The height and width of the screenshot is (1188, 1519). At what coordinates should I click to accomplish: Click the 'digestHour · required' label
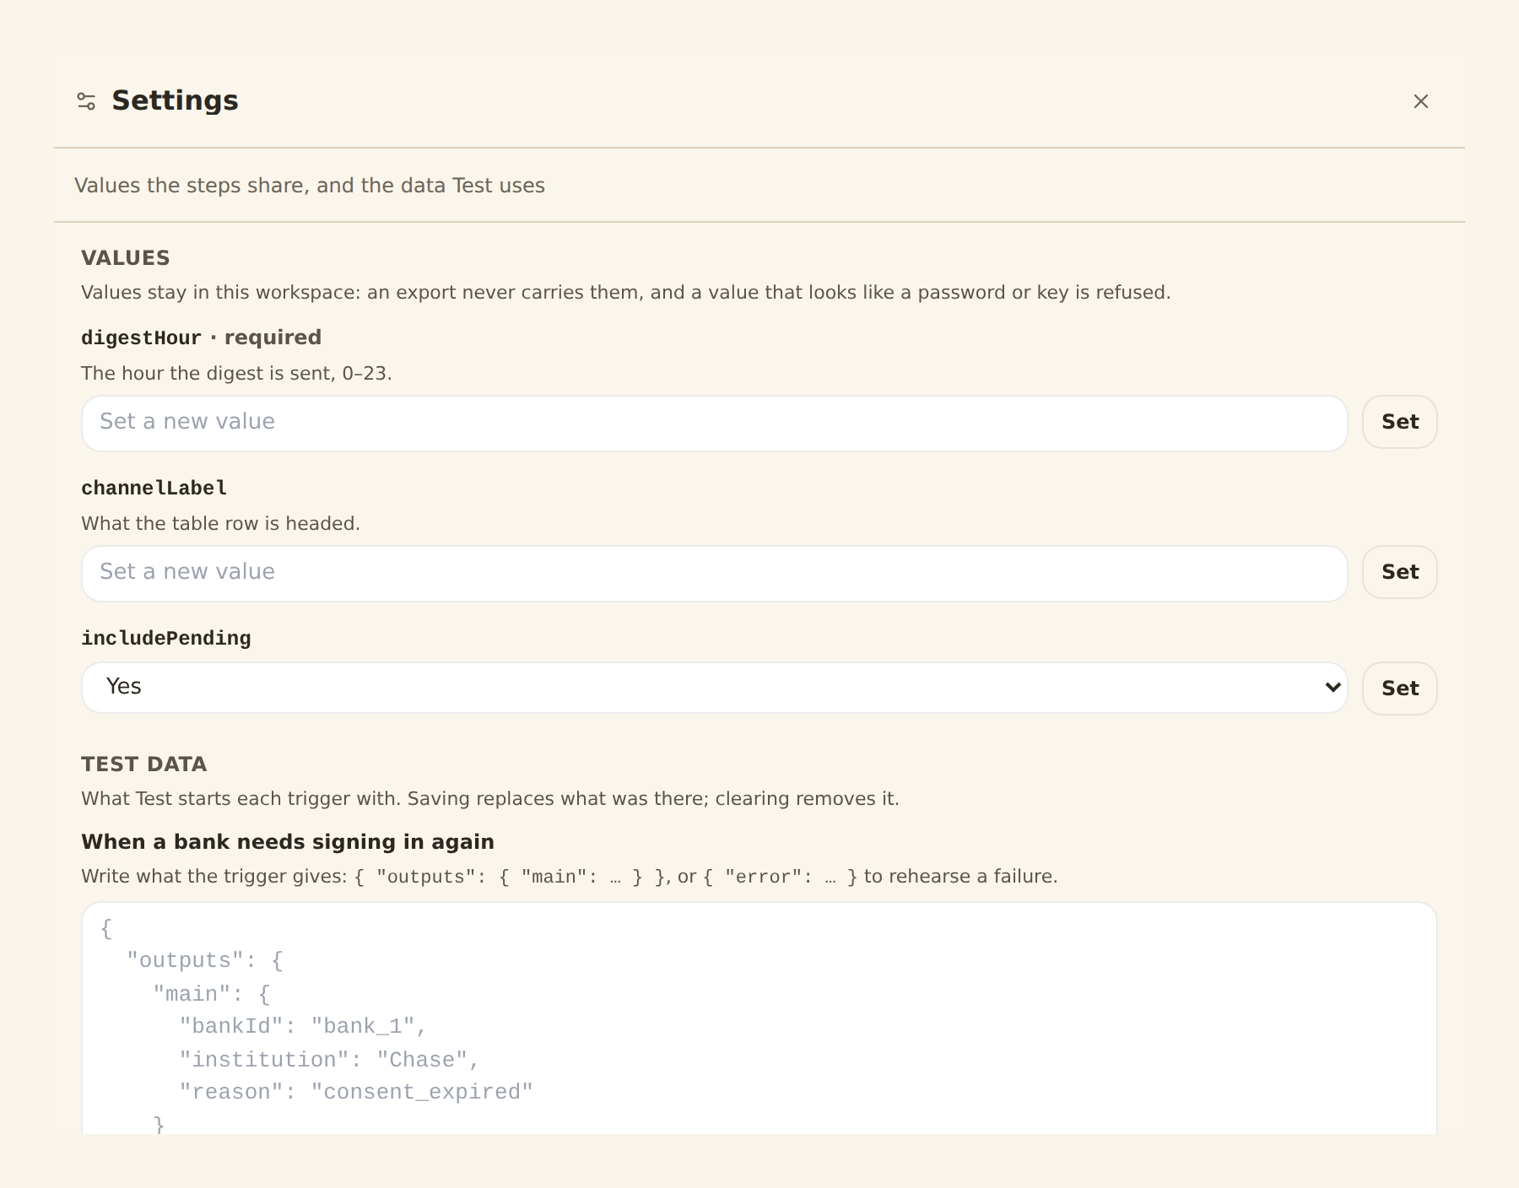click(201, 337)
